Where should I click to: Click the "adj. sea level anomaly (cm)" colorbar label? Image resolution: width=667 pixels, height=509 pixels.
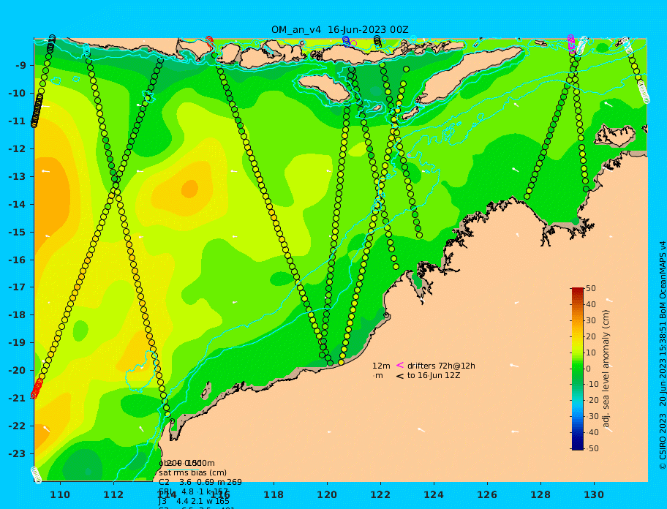tap(606, 369)
